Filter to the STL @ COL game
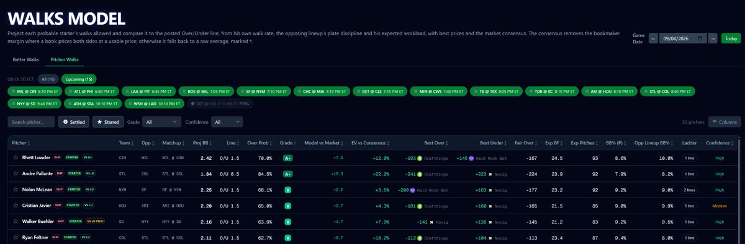745x244 pixels. pyautogui.click(x=668, y=91)
